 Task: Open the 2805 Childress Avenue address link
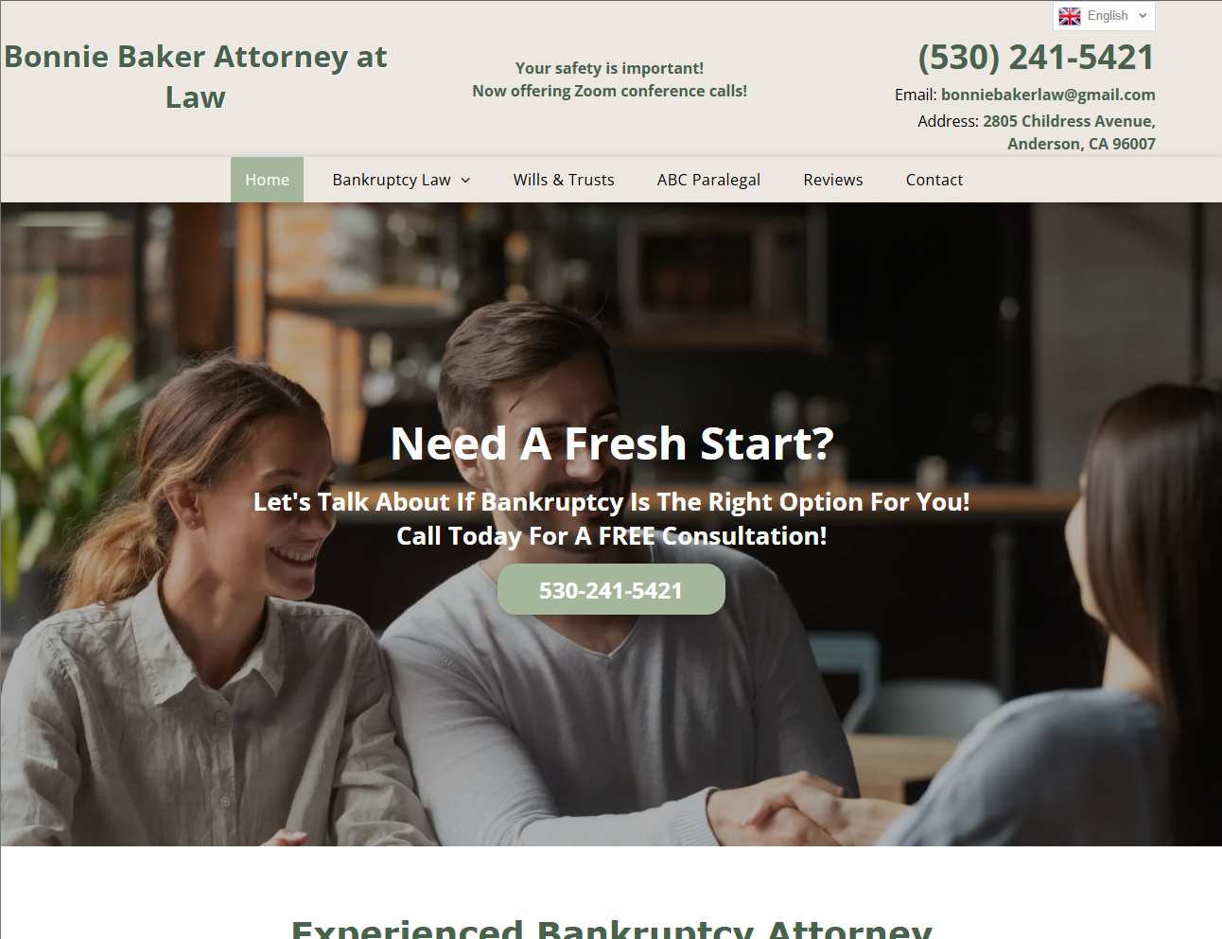1069,132
